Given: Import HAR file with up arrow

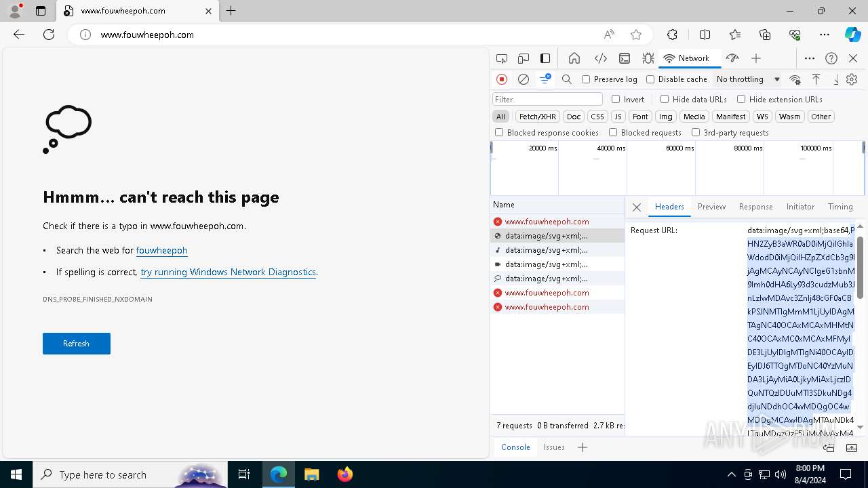Looking at the screenshot, I should pos(816,79).
